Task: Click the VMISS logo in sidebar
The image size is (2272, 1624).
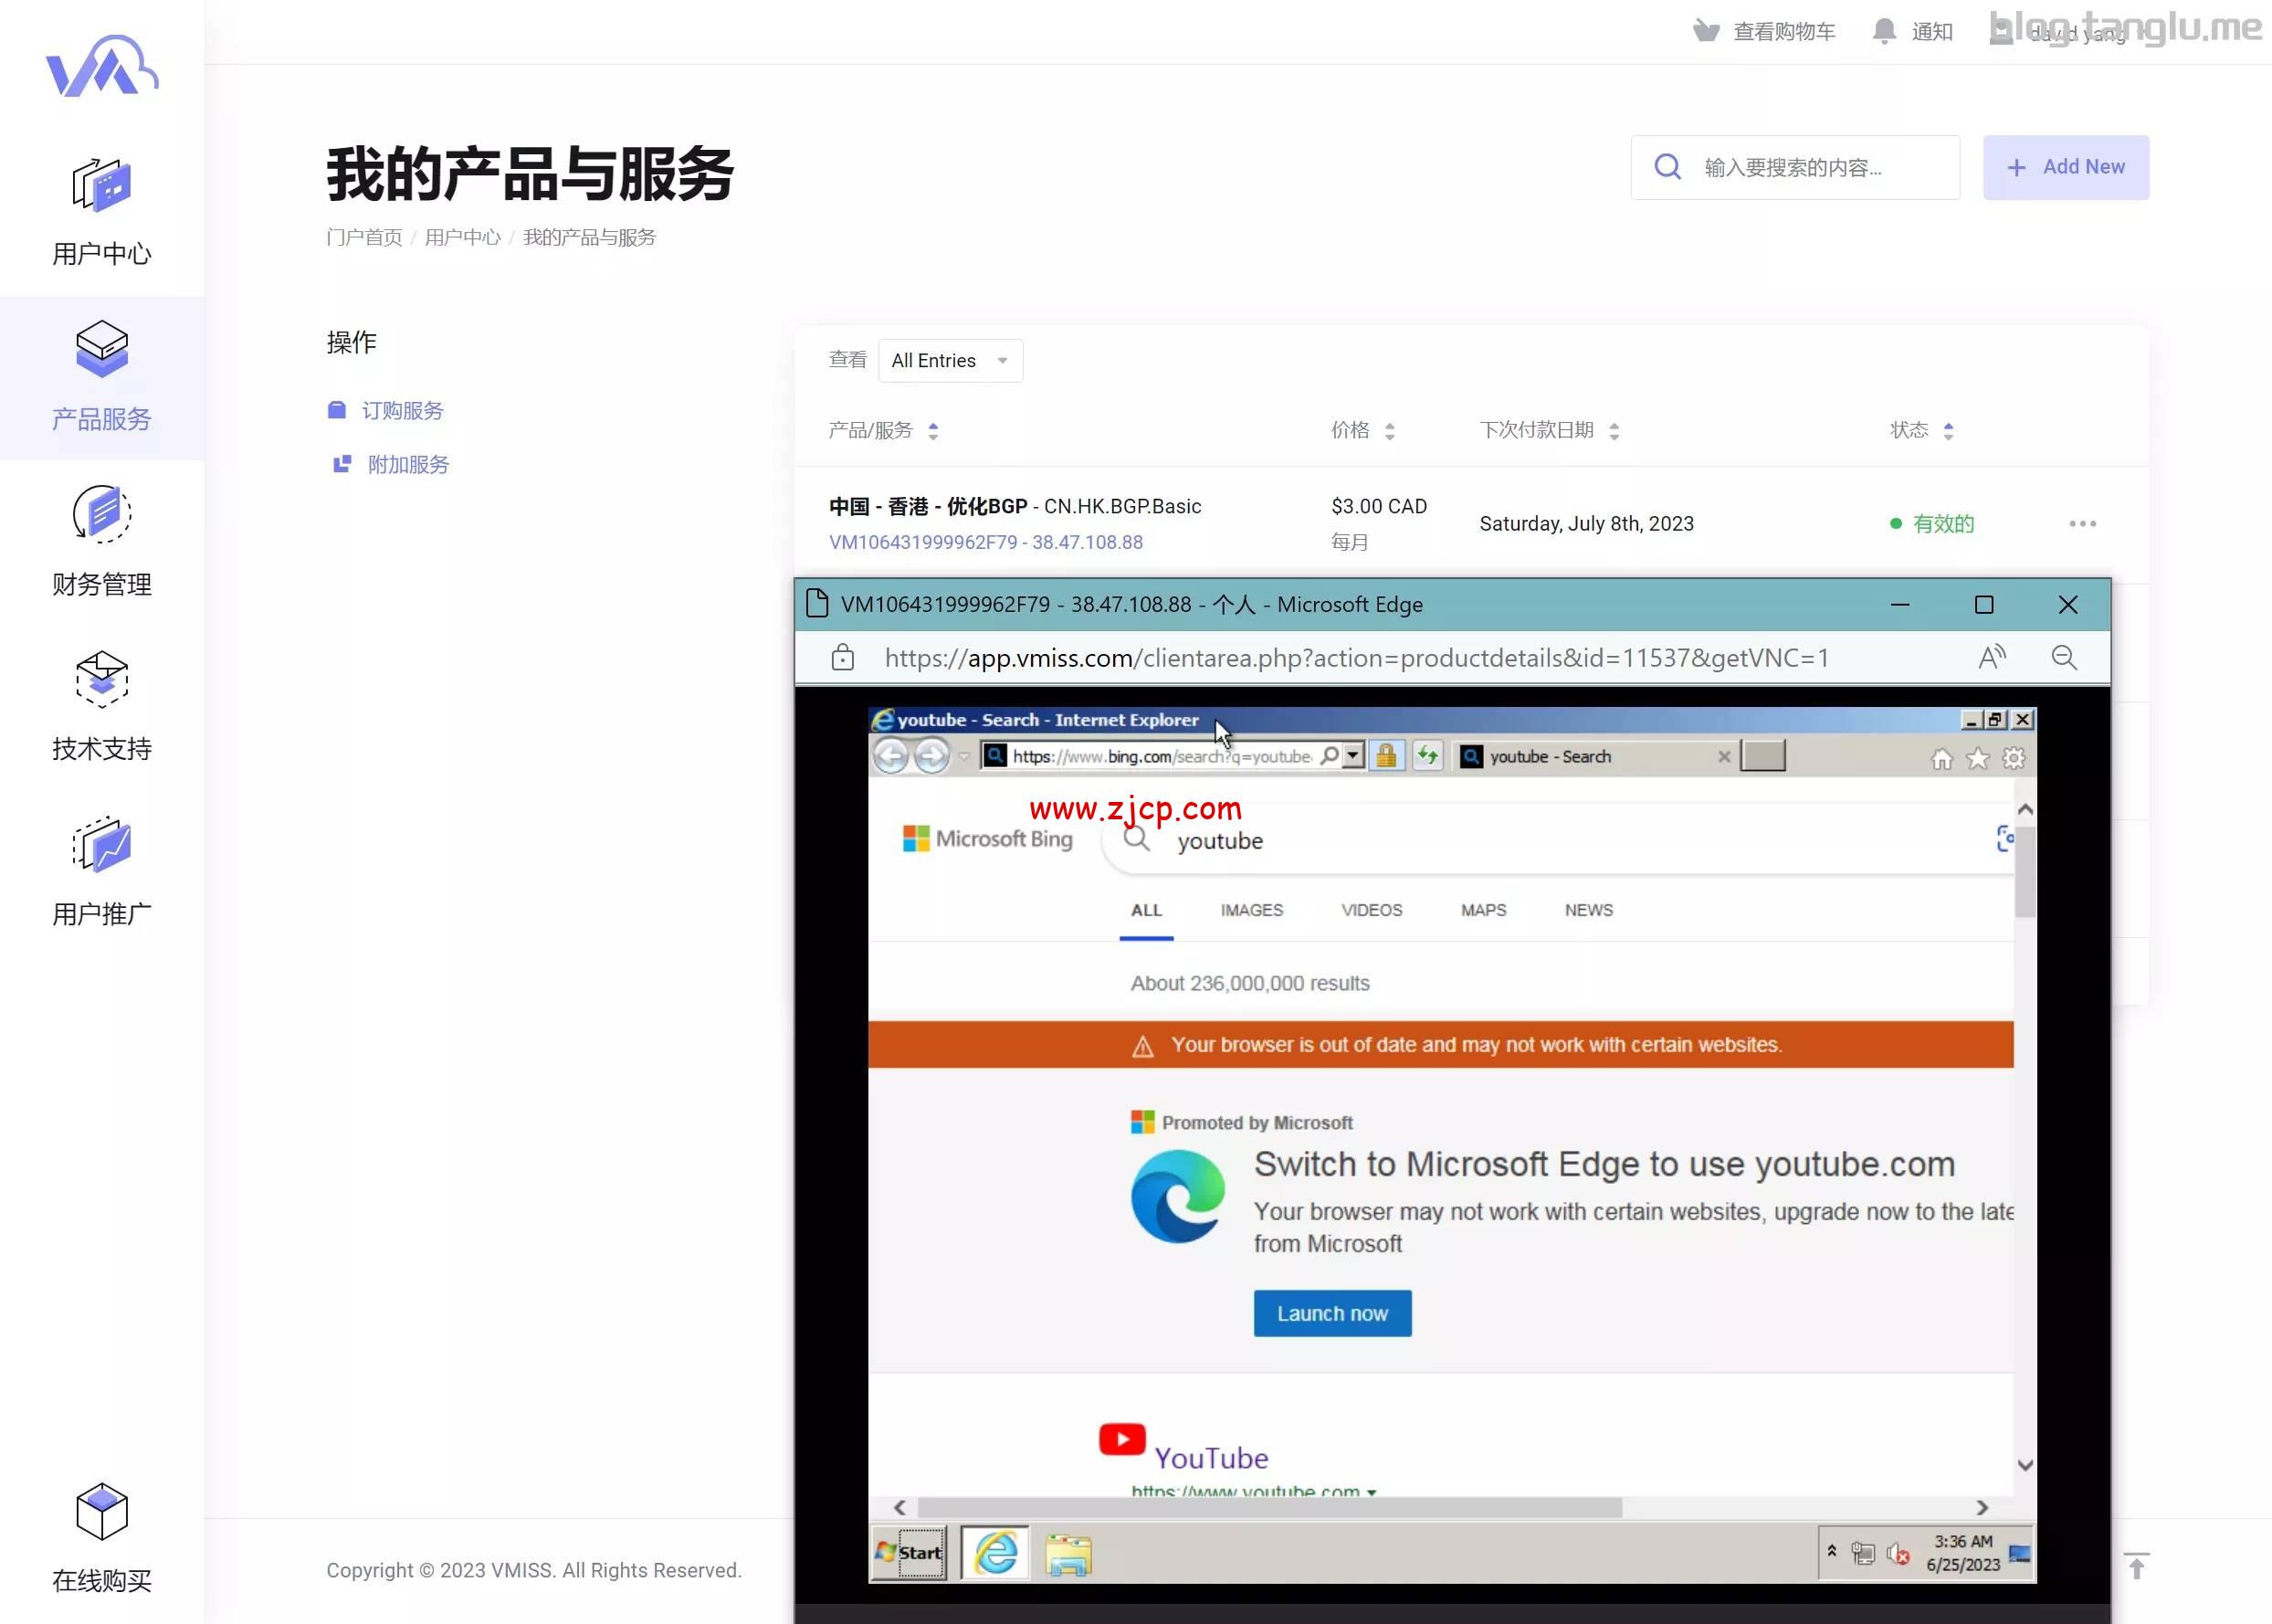Action: (x=102, y=66)
